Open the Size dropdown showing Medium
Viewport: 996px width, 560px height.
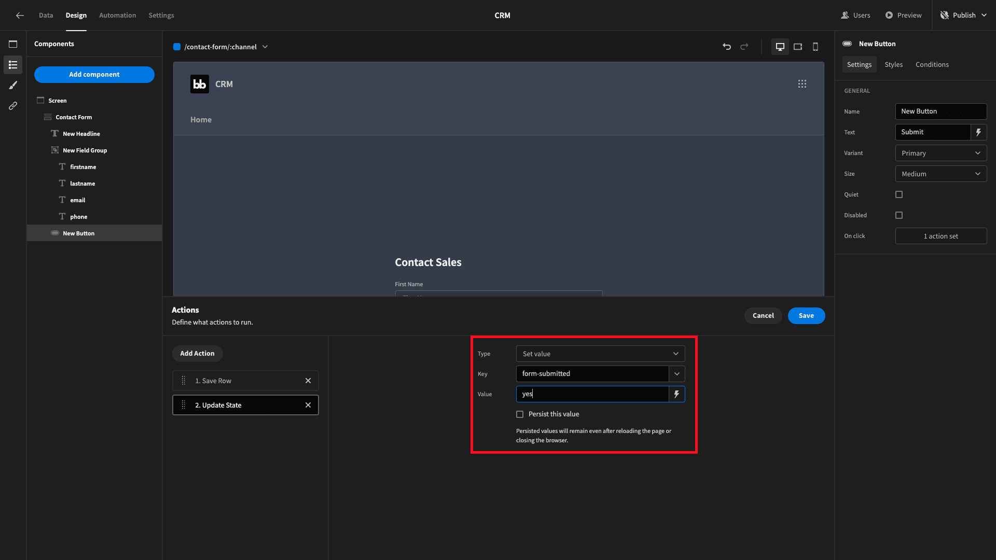click(x=941, y=174)
